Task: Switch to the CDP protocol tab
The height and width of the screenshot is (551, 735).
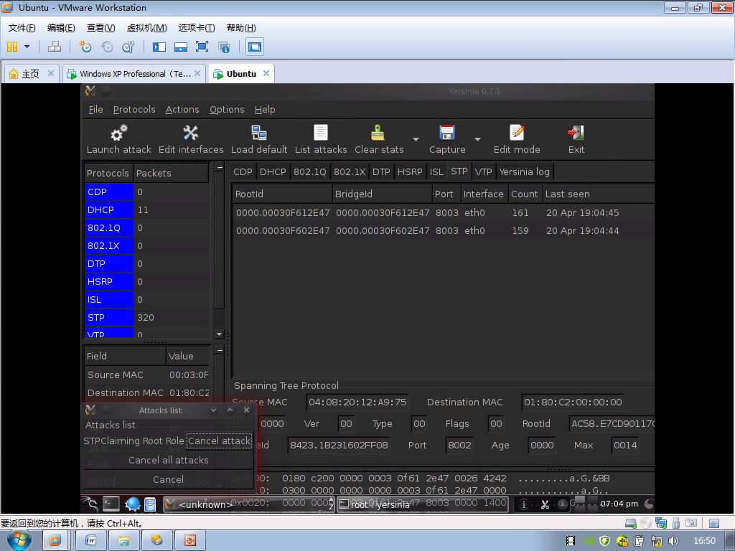Action: point(243,171)
